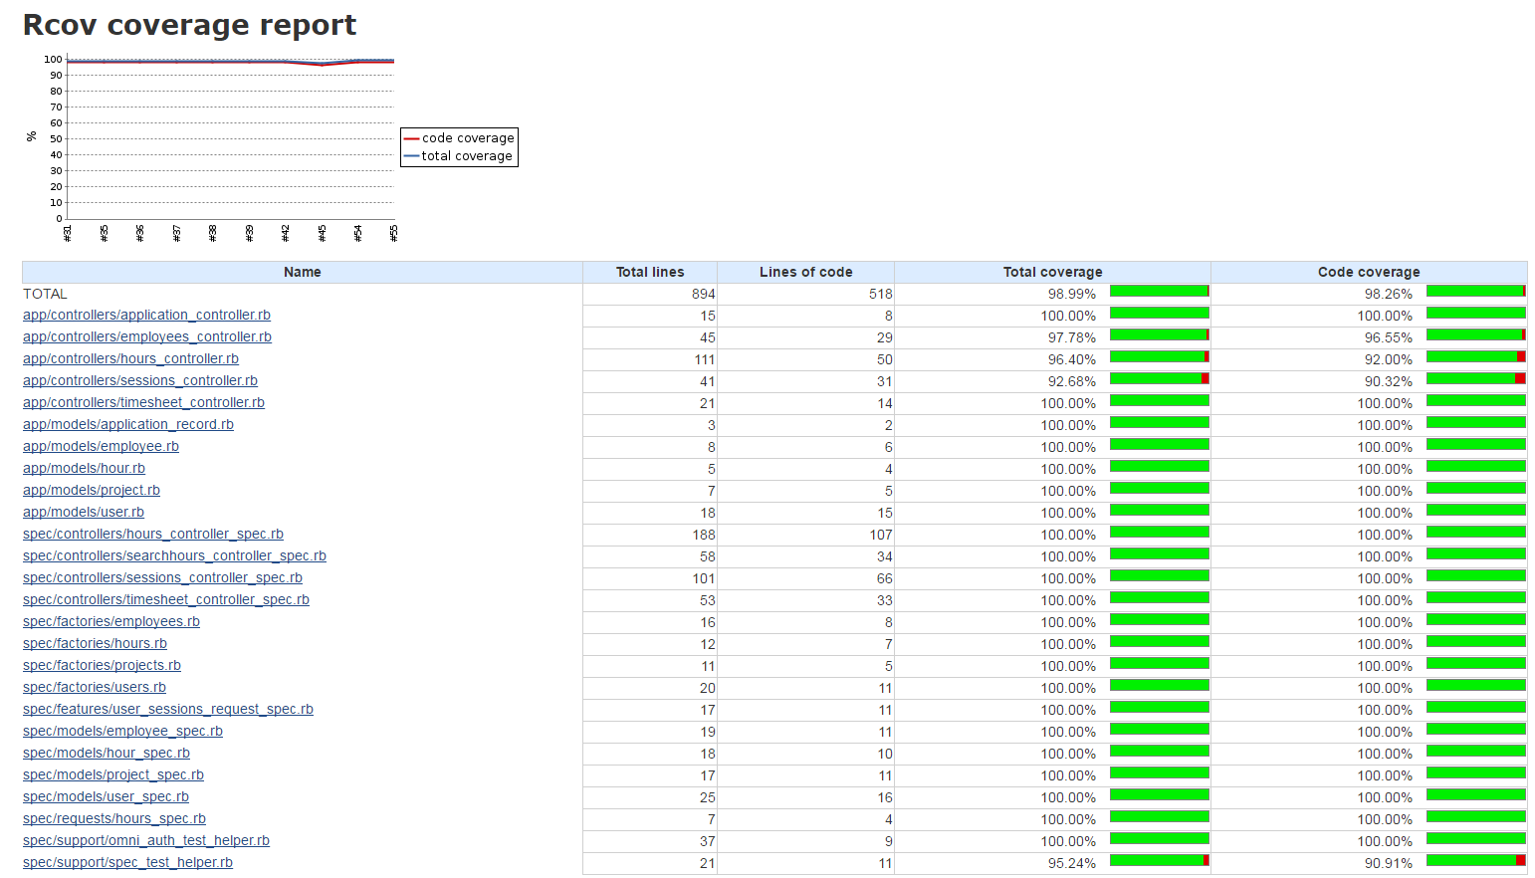The width and height of the screenshot is (1535, 878).
Task: Click the 92.68% total coverage value
Action: 1071,381
